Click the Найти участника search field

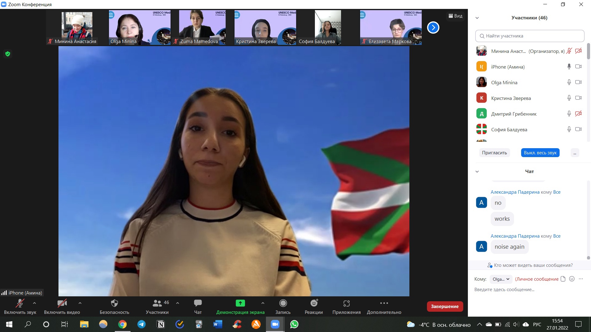pos(530,36)
